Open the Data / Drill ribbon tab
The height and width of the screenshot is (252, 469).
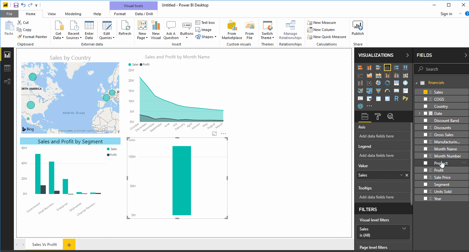[144, 14]
